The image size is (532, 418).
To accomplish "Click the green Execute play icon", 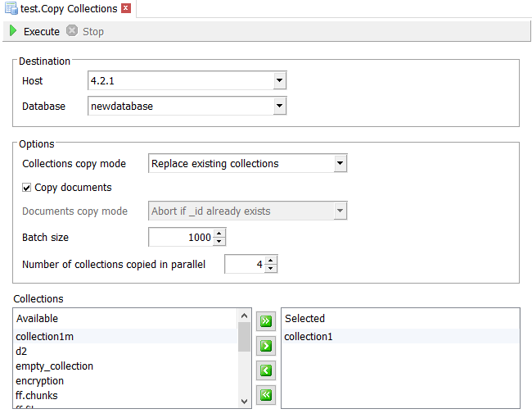I will coord(13,31).
